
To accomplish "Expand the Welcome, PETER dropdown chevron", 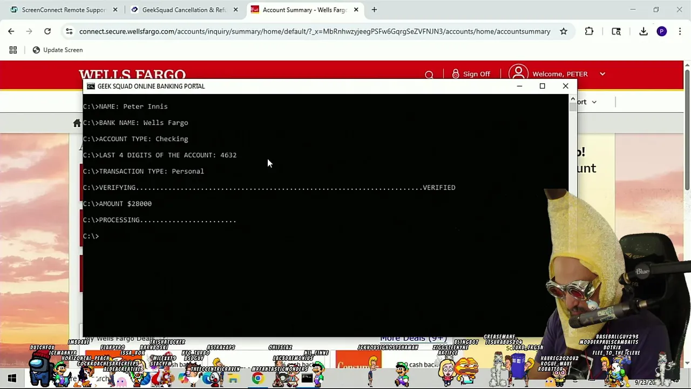I will coord(602,74).
